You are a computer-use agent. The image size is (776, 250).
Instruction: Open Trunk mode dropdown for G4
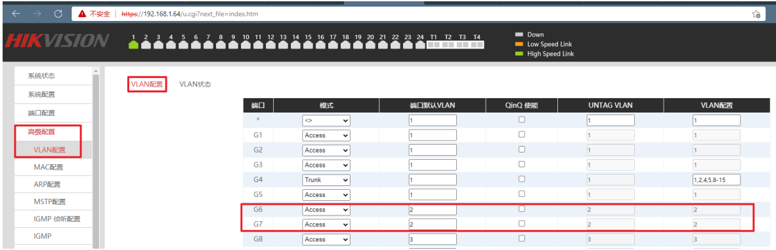pyautogui.click(x=326, y=180)
